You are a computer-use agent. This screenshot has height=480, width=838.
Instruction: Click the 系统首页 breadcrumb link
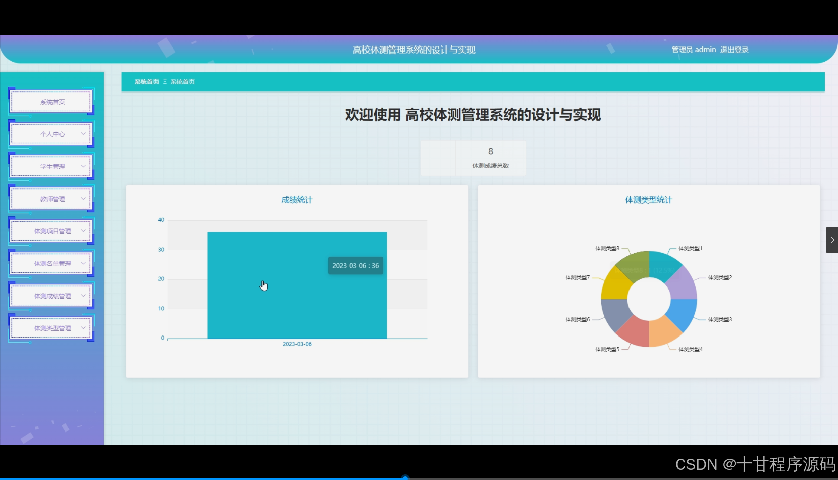point(147,82)
